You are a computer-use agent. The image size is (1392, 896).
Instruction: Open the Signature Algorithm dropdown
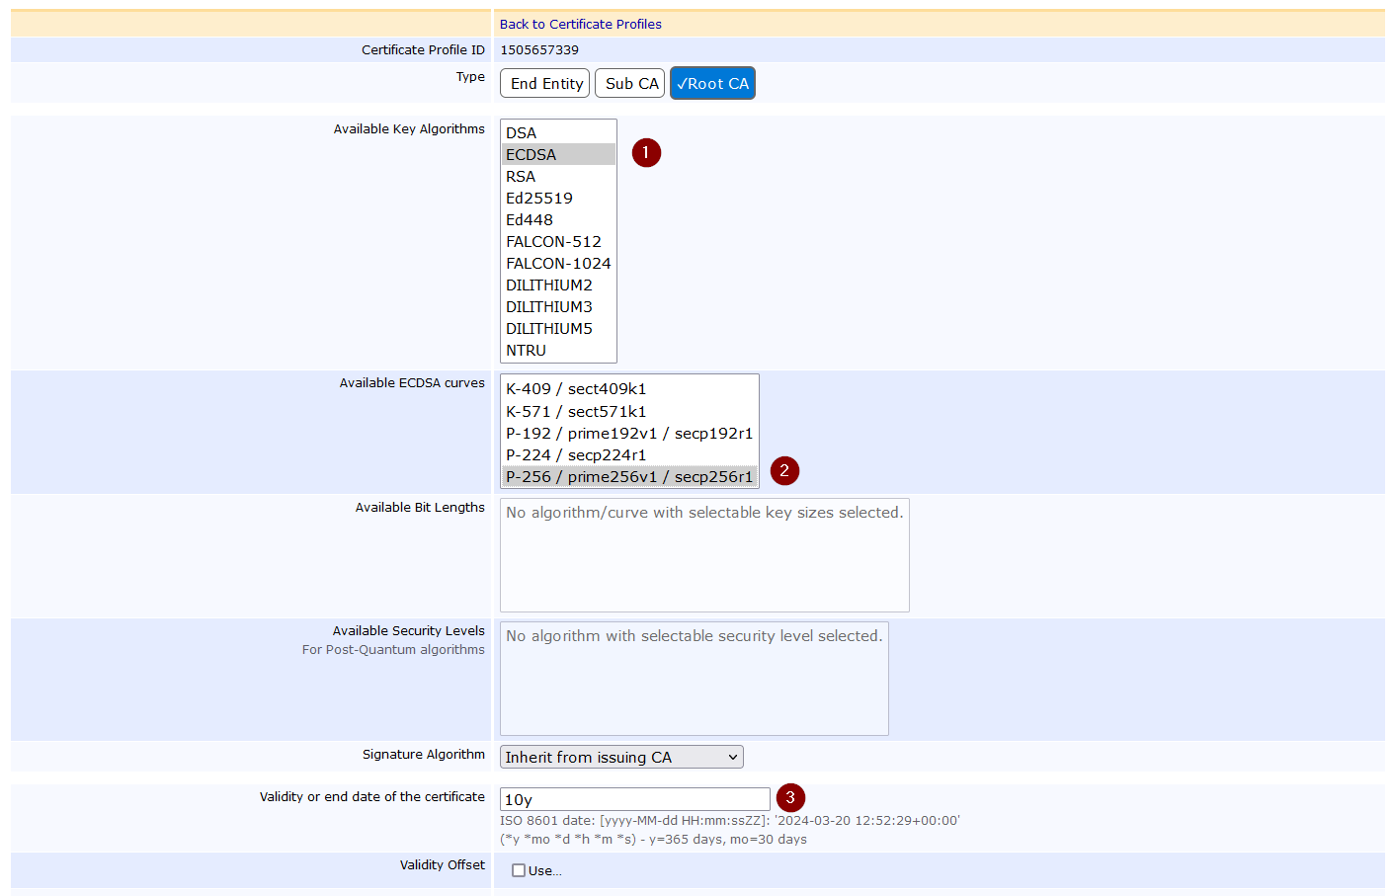click(x=620, y=757)
